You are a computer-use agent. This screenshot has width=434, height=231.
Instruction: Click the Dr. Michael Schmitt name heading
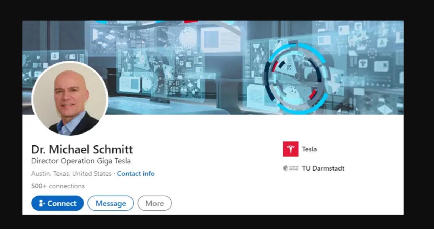[82, 149]
